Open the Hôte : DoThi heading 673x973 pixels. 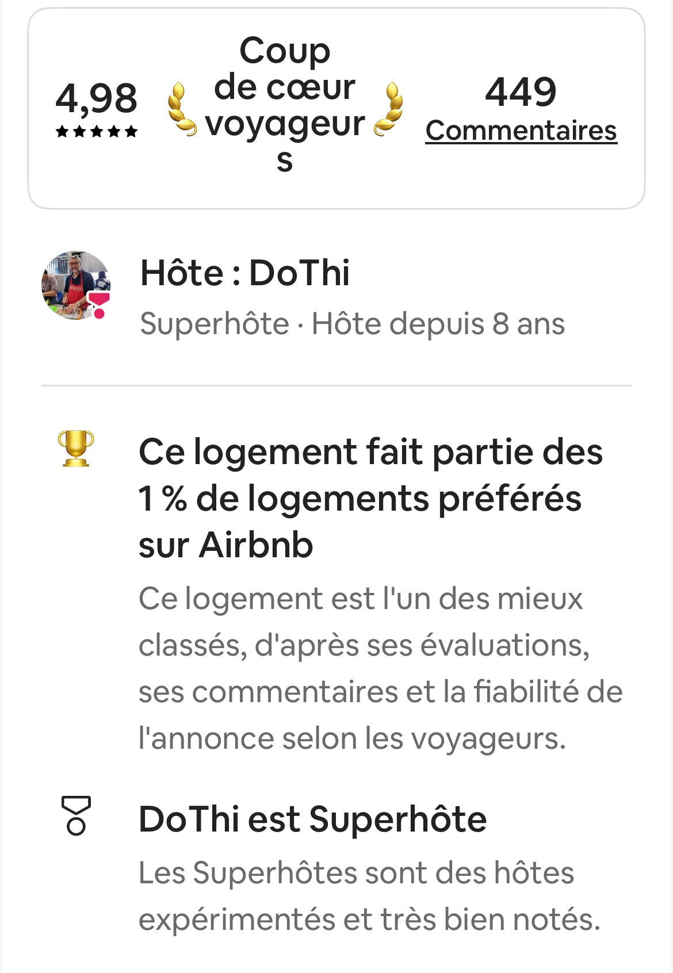point(245,273)
